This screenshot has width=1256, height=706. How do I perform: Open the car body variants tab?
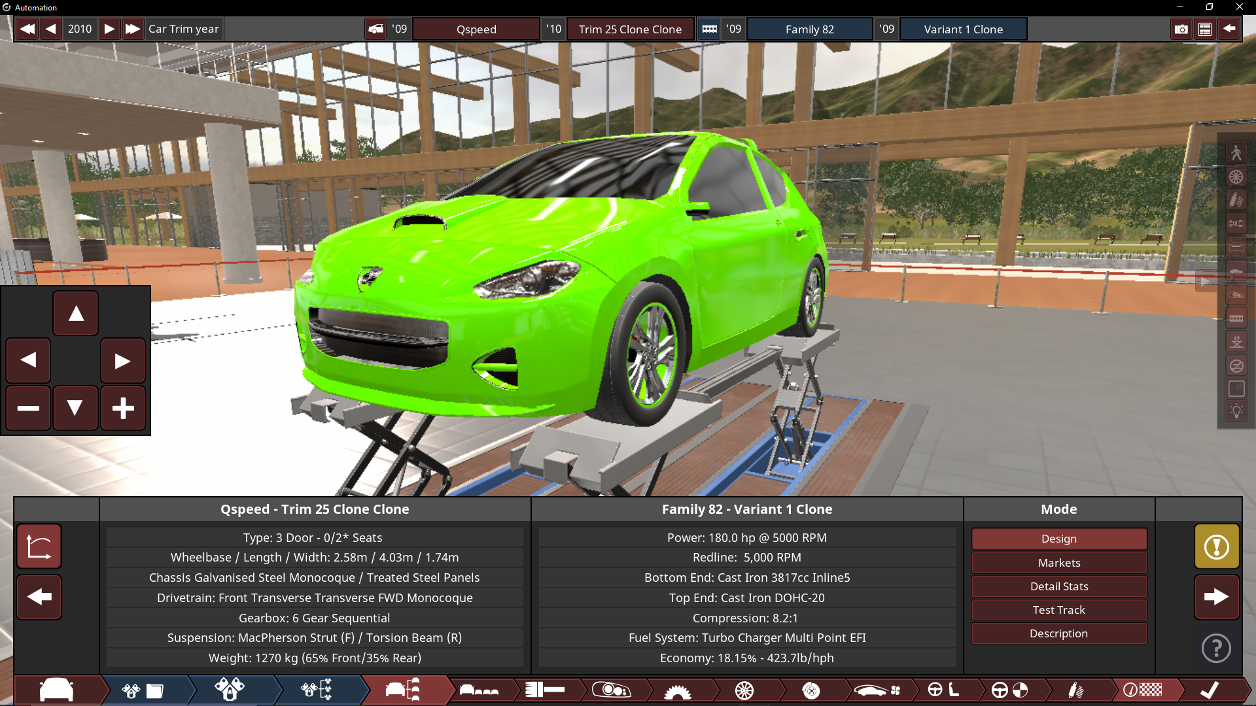pyautogui.click(x=479, y=690)
